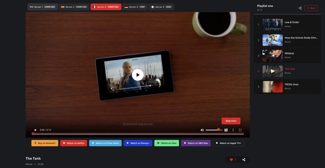The width and height of the screenshot is (325, 168).
Task: Share the playlist via the share icon
Action: point(300,8)
